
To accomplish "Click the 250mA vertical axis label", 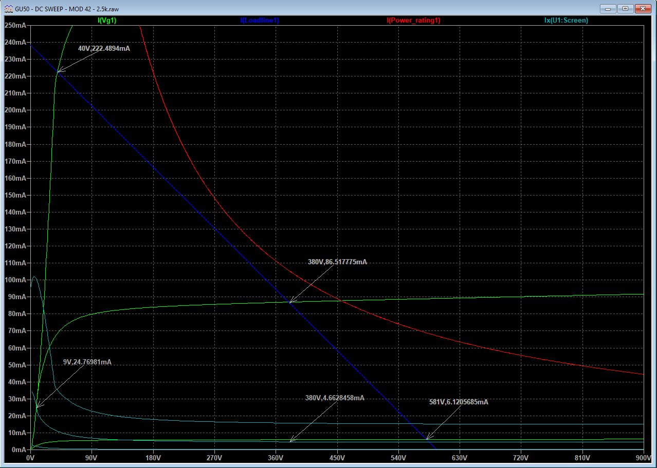I will [15, 25].
